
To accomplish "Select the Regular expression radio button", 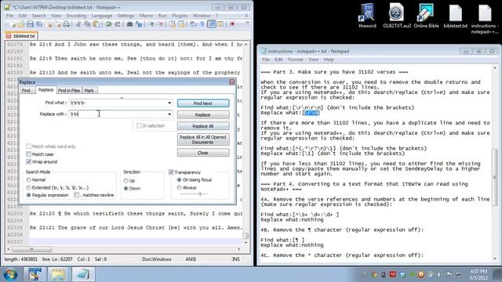I will coord(29,195).
